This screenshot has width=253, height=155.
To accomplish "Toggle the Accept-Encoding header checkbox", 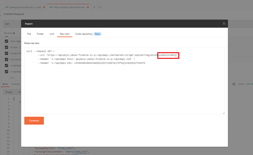I will coord(6,54).
